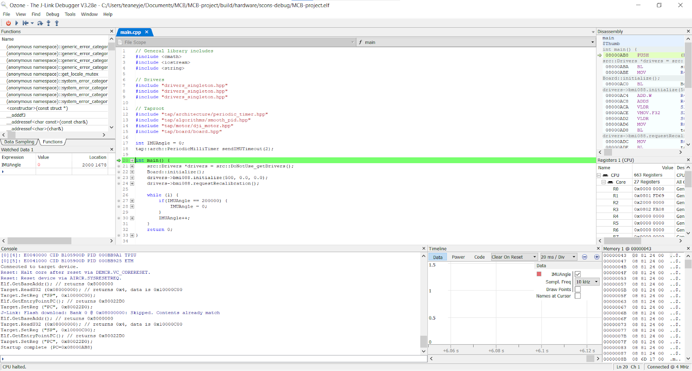Enable the Draw Points checkbox
The height and width of the screenshot is (371, 692).
577,289
